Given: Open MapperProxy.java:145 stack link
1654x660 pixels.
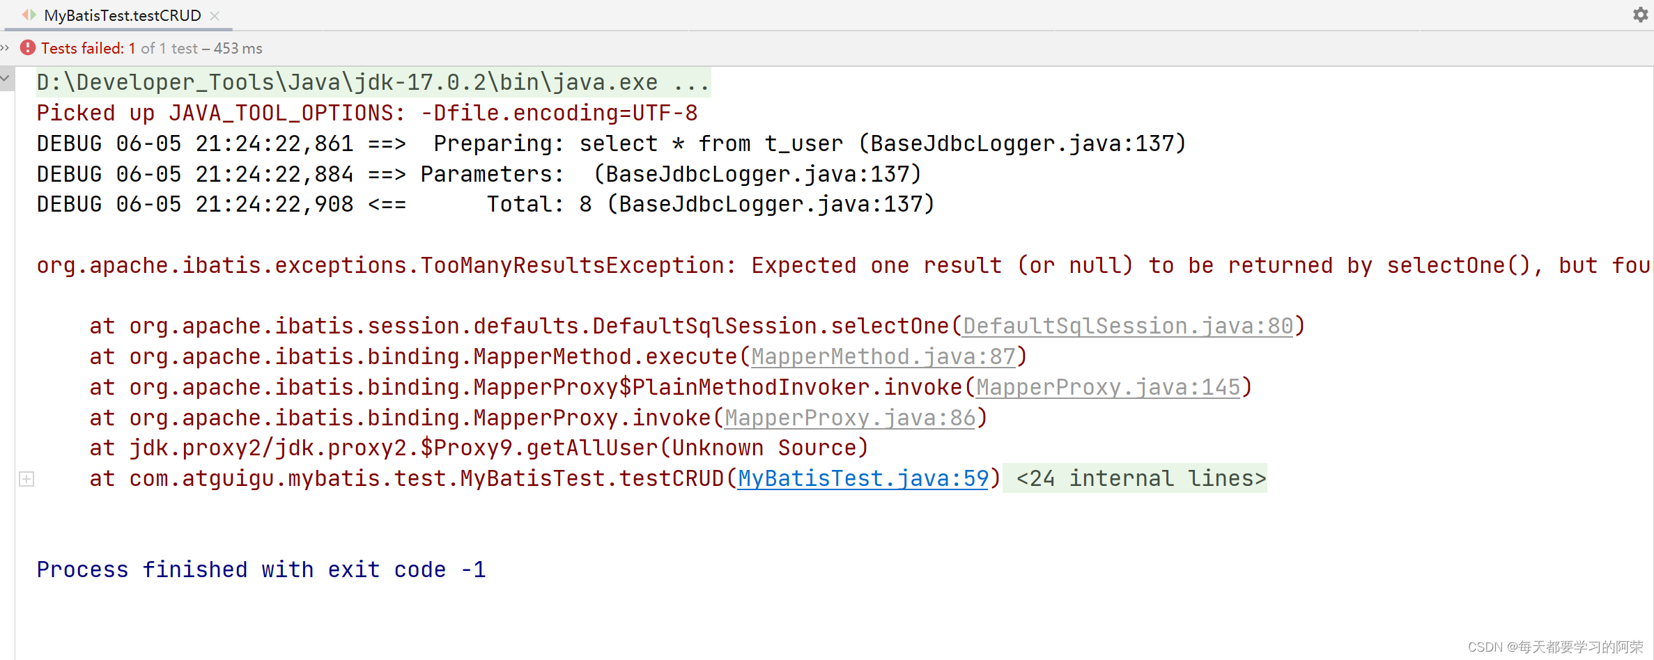Looking at the screenshot, I should click(x=1108, y=387).
